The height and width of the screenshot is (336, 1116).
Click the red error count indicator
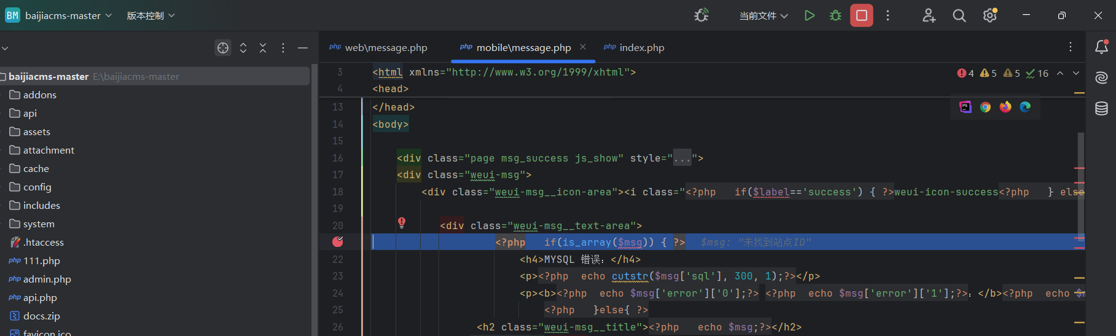966,73
